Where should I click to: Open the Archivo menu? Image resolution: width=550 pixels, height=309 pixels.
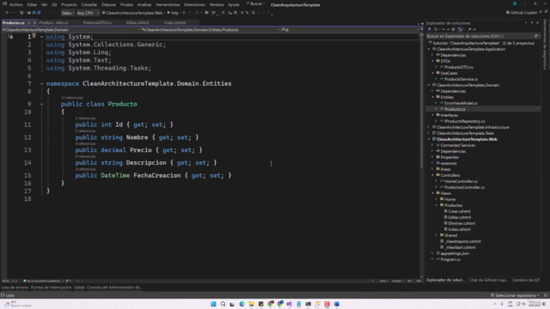pyautogui.click(x=15, y=4)
